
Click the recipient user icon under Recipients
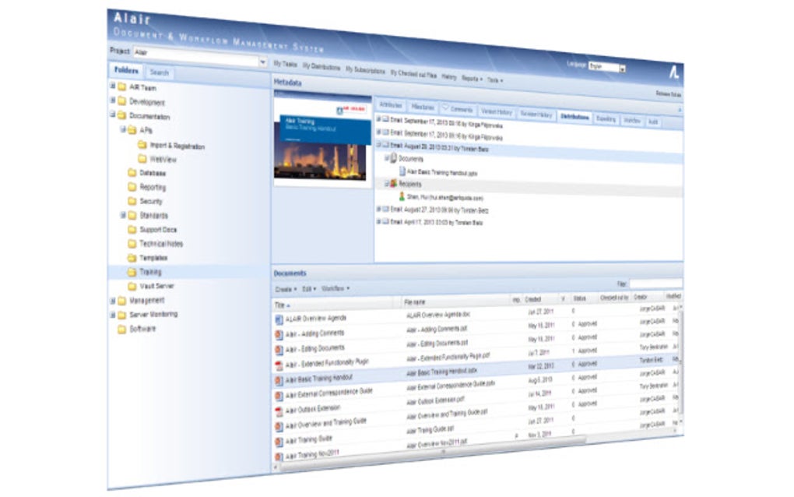(x=402, y=196)
